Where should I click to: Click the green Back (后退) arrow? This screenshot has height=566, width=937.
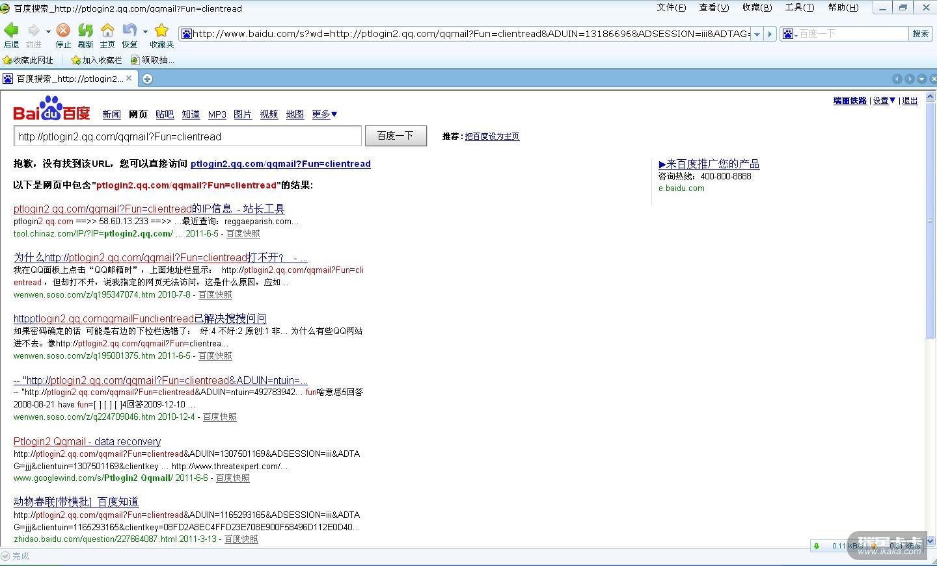click(x=11, y=30)
